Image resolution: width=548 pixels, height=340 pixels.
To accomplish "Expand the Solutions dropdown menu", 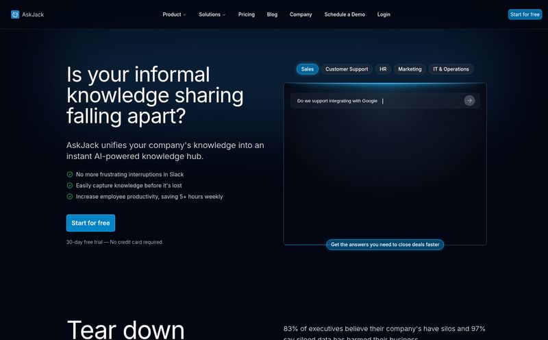I will pyautogui.click(x=212, y=14).
